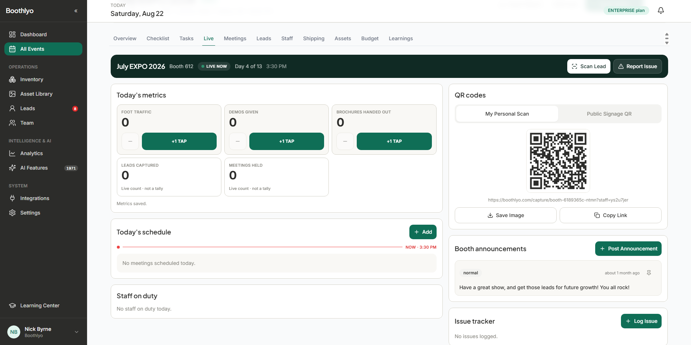Click the booth capture URL text
Screen dimensions: 691x345
[x=558, y=200]
